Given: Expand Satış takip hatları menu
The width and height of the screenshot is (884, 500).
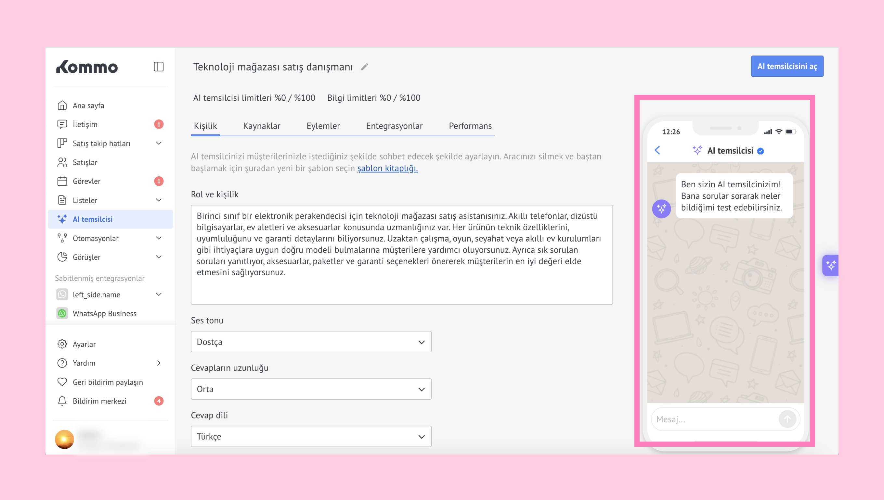Looking at the screenshot, I should 159,143.
